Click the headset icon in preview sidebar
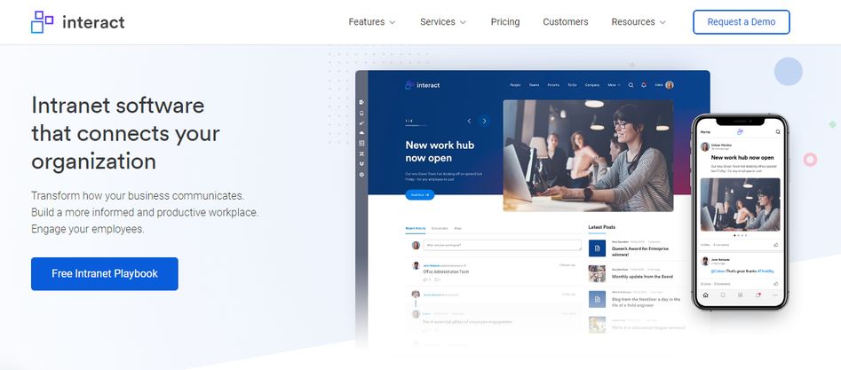Screen dimensions: 841x370 (361, 113)
